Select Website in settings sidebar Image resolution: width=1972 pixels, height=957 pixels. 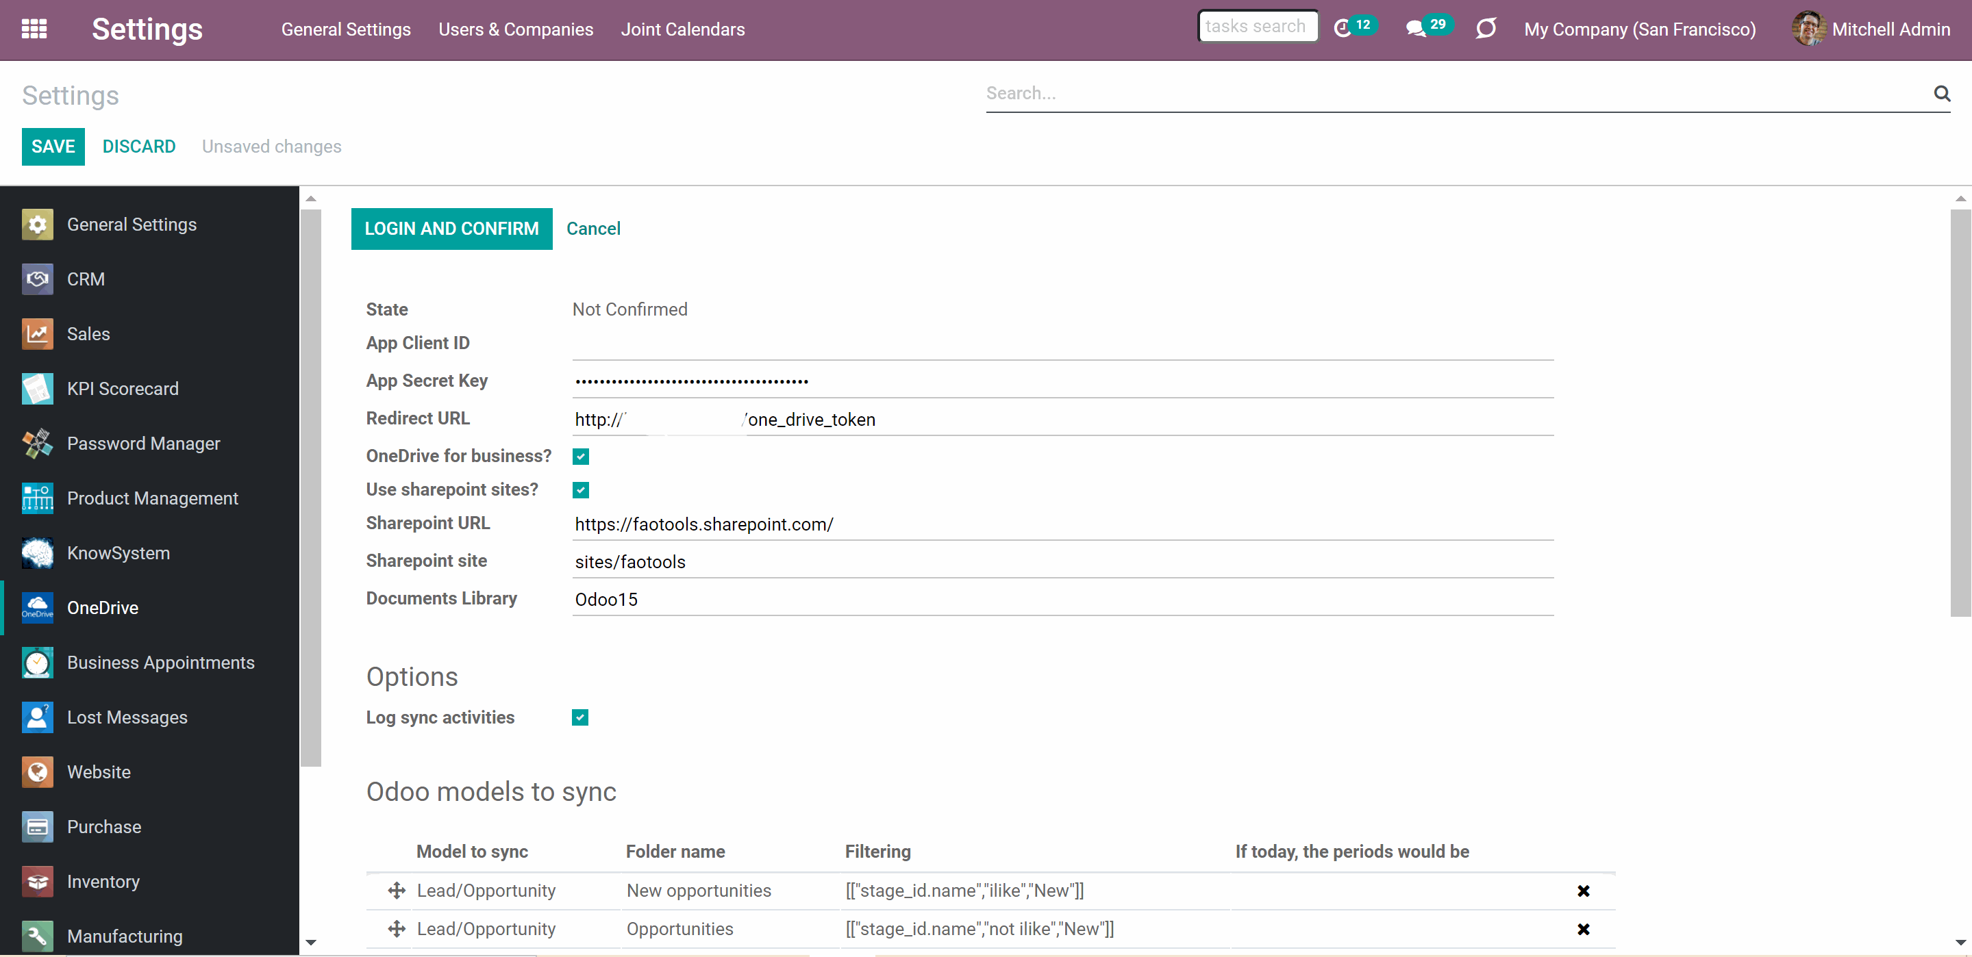[x=149, y=772]
